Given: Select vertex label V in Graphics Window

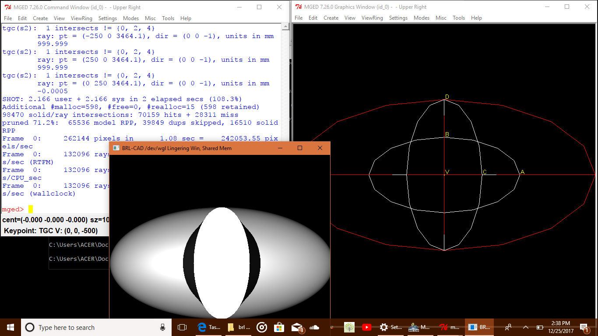Looking at the screenshot, I should 447,172.
